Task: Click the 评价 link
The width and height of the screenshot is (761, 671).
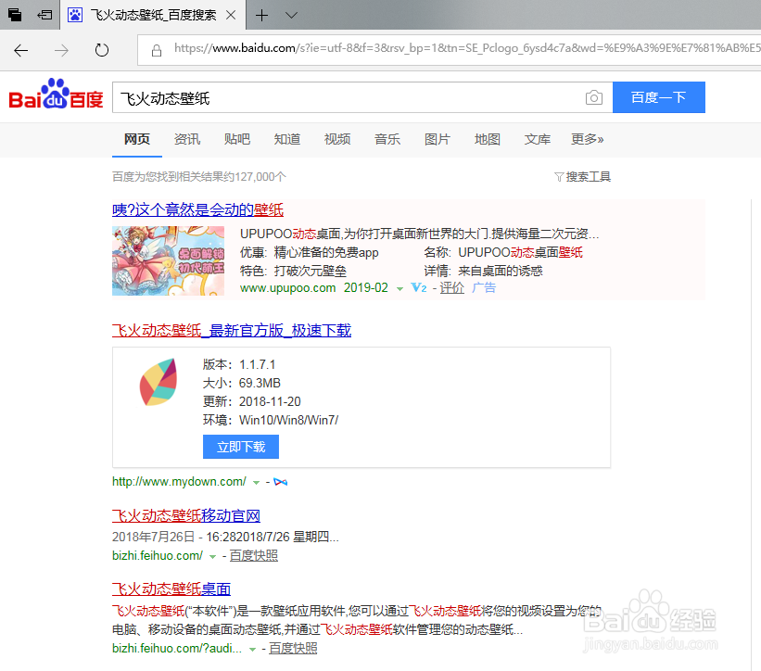Action: pyautogui.click(x=451, y=288)
